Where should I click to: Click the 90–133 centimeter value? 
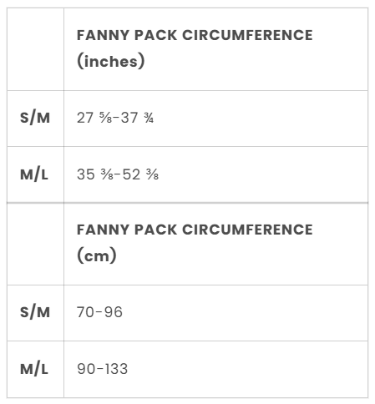click(x=102, y=369)
